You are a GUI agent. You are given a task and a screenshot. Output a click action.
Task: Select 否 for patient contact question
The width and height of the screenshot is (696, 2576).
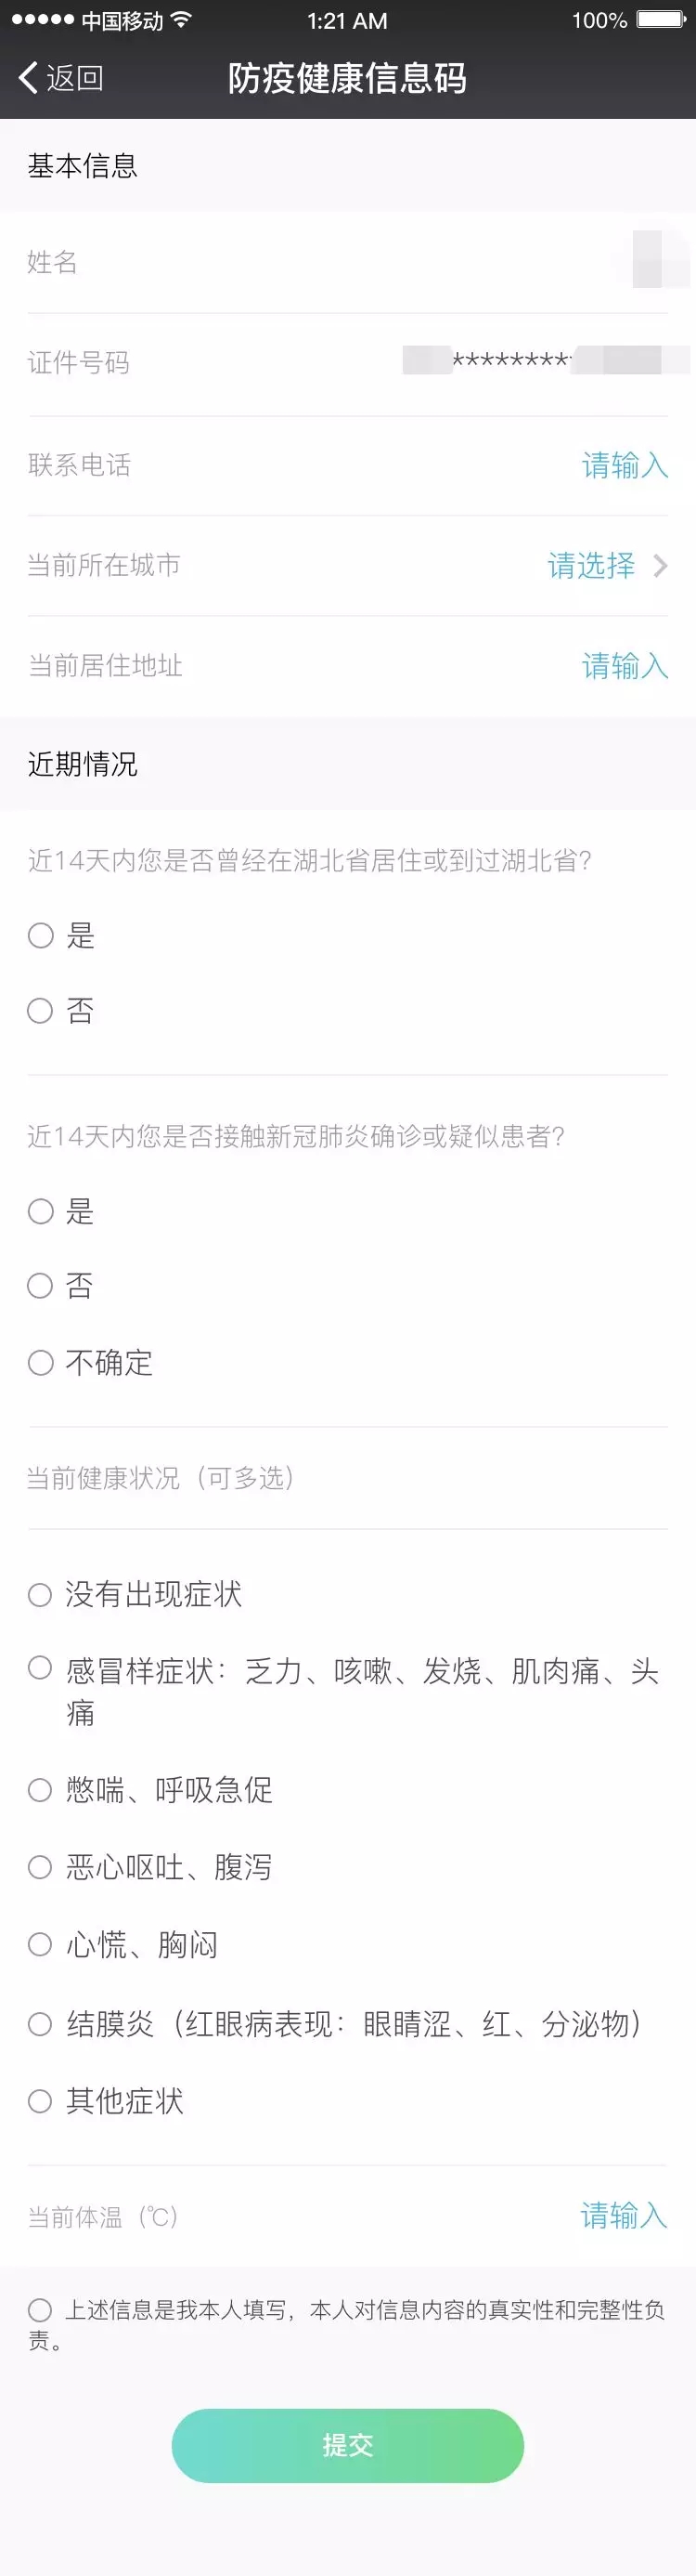point(41,1286)
